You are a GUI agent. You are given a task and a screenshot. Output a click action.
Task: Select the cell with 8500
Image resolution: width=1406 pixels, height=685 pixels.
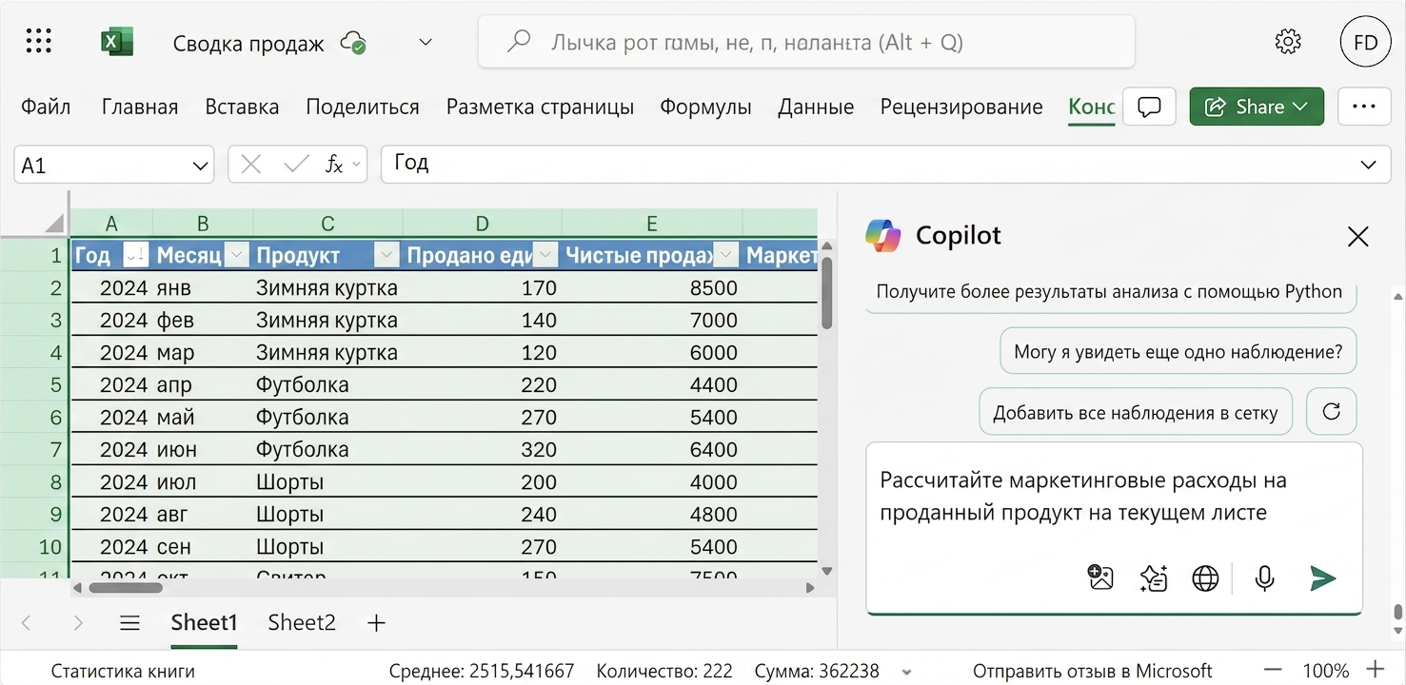click(651, 287)
